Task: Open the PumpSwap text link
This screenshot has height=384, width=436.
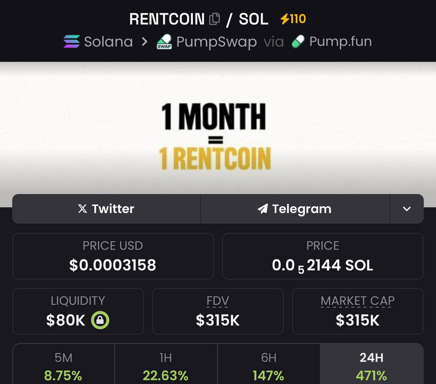Action: coord(217,42)
